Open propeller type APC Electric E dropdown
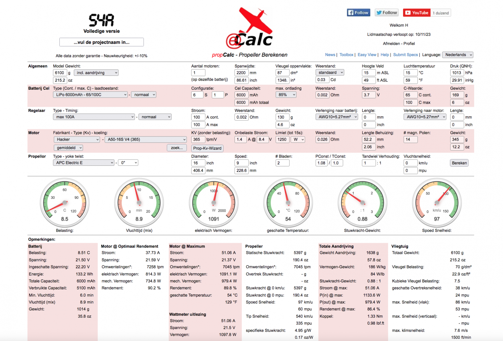Screen dimensions: 503x341 point(84,163)
